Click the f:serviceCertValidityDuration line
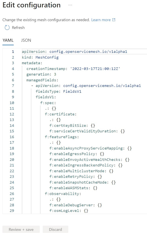 87,131
